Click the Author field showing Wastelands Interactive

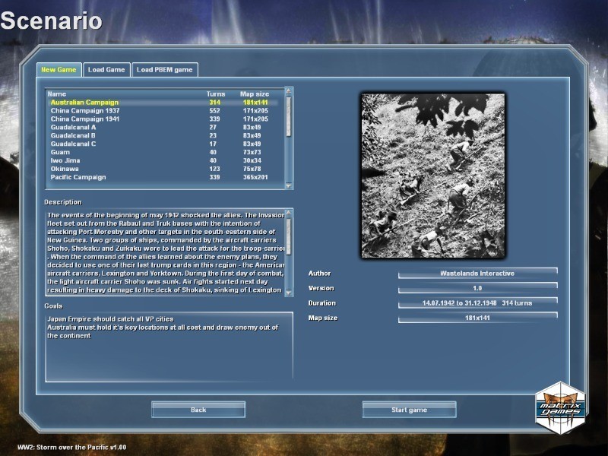pos(477,273)
